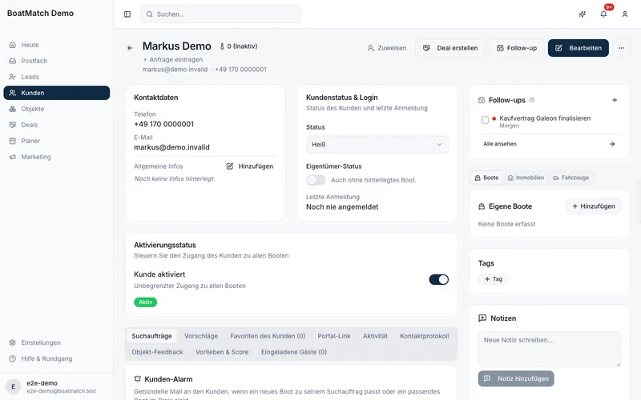Switch to the Vorschläge tab
The height and width of the screenshot is (400, 641).
pyautogui.click(x=201, y=336)
